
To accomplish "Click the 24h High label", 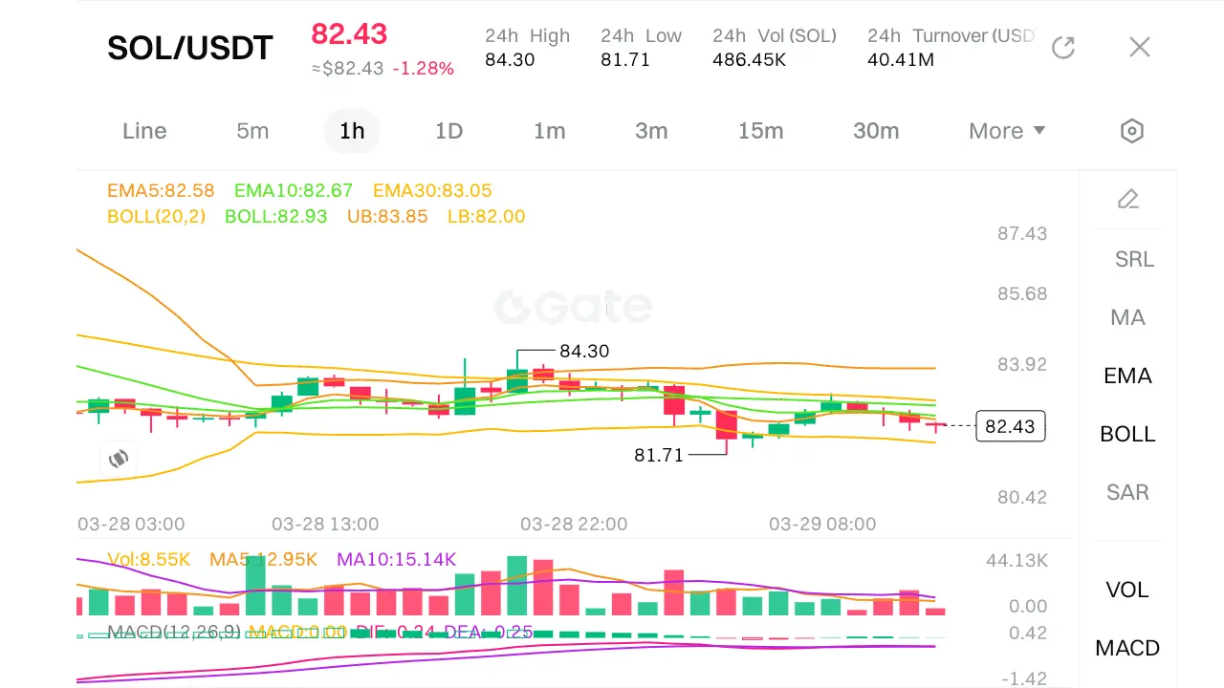I will 527,35.
